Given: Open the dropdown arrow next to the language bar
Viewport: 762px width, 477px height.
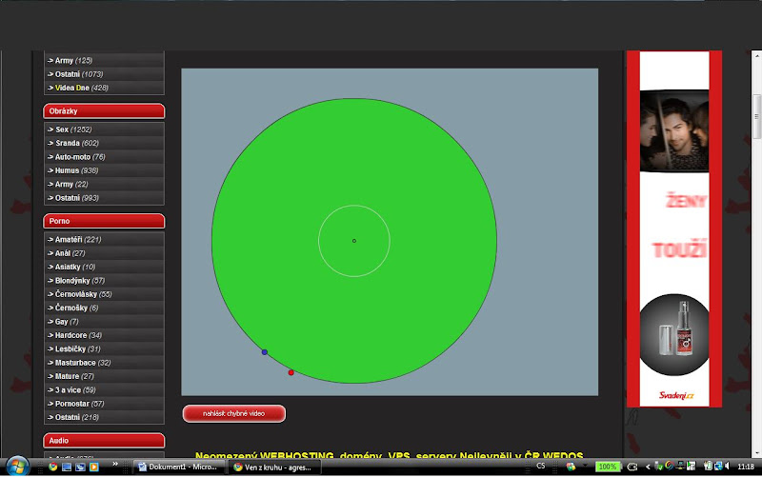Looking at the screenshot, I should click(x=585, y=465).
